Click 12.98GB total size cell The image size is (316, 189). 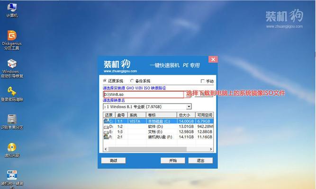point(186,132)
